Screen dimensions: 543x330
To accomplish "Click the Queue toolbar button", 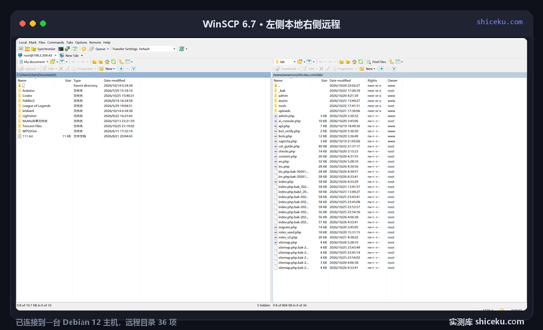I will (97, 49).
